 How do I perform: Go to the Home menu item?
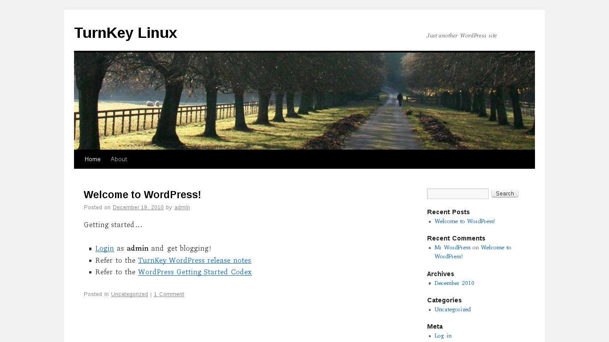(x=93, y=159)
